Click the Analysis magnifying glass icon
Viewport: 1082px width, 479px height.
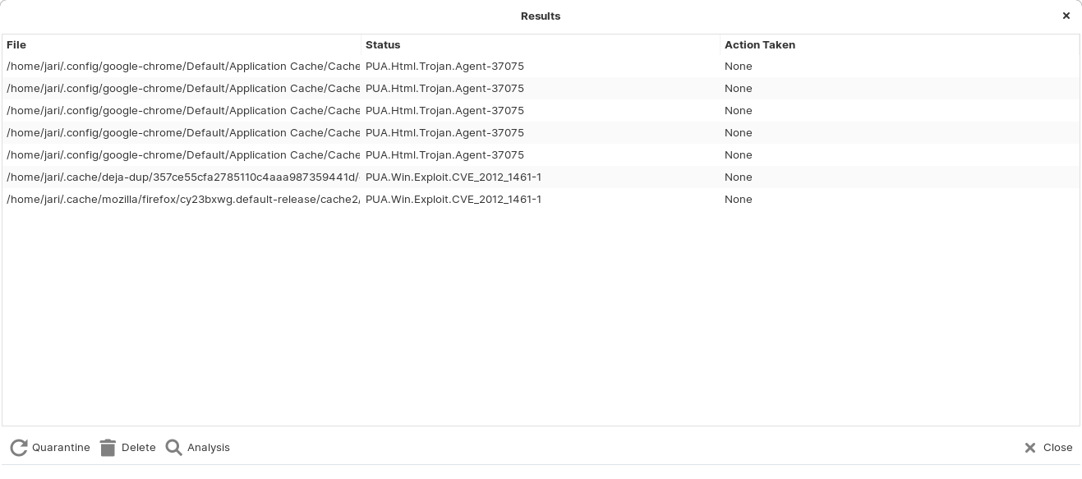tap(174, 448)
